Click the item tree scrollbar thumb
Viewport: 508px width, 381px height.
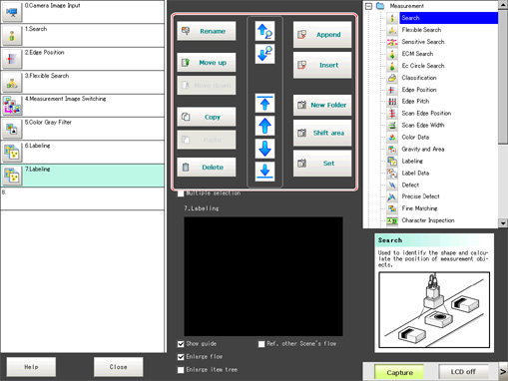[x=503, y=77]
